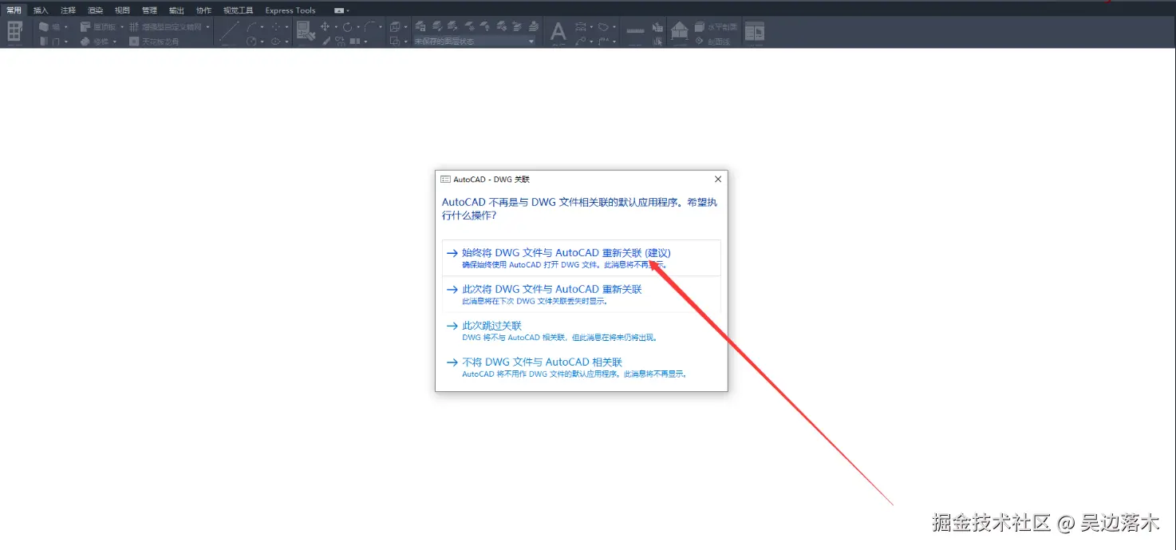
Task: Select the Line drawing tool
Action: [x=229, y=33]
